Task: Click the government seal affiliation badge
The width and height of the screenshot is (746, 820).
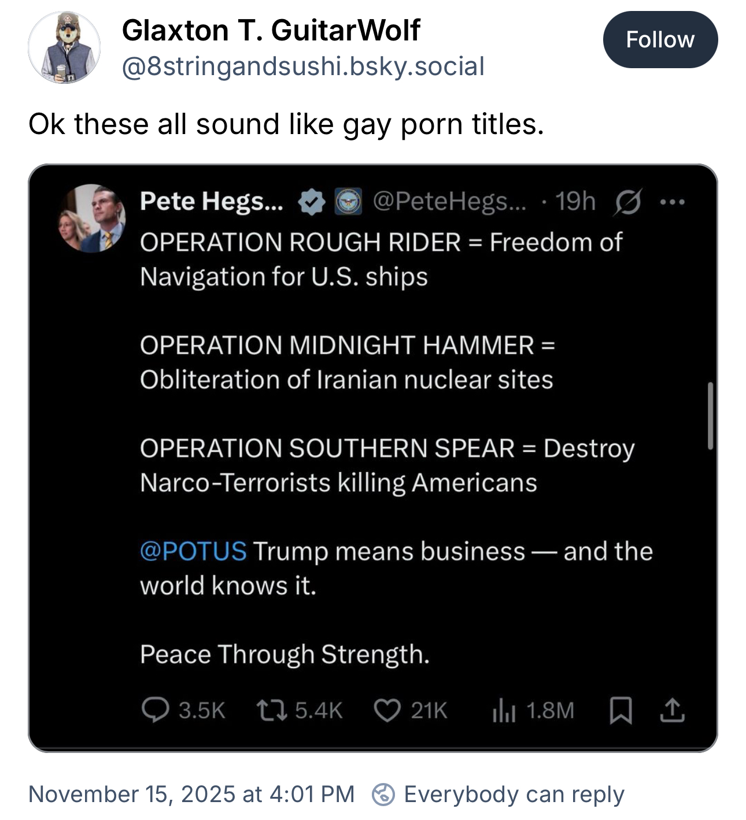Action: point(349,202)
